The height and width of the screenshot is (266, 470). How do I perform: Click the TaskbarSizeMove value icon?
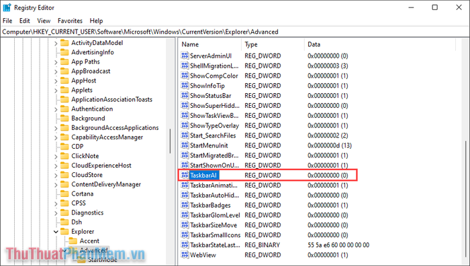click(185, 225)
